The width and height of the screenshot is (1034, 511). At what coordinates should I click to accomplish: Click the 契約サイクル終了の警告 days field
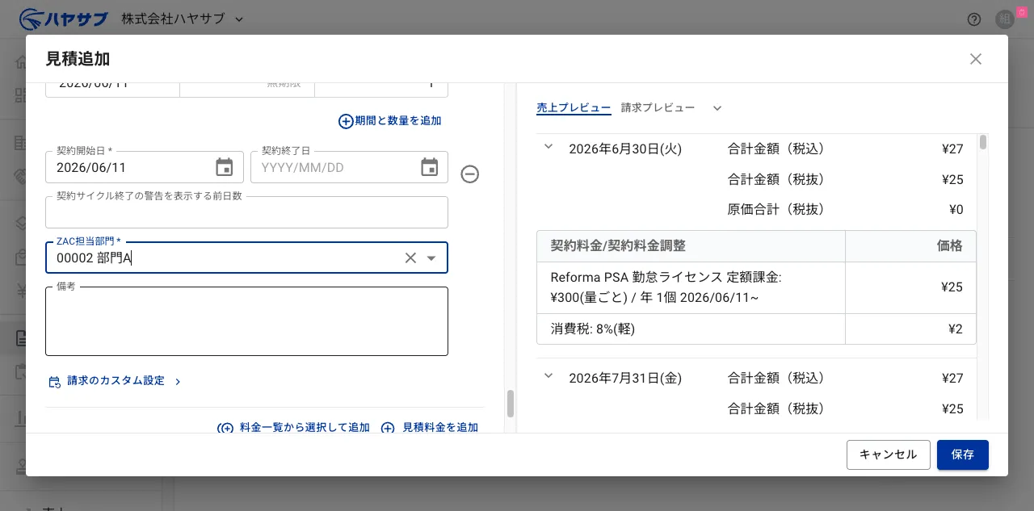(x=246, y=212)
